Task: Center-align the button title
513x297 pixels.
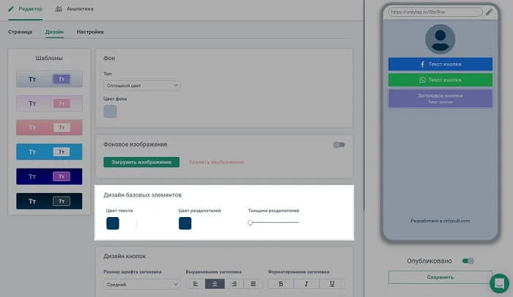Action: (x=215, y=284)
